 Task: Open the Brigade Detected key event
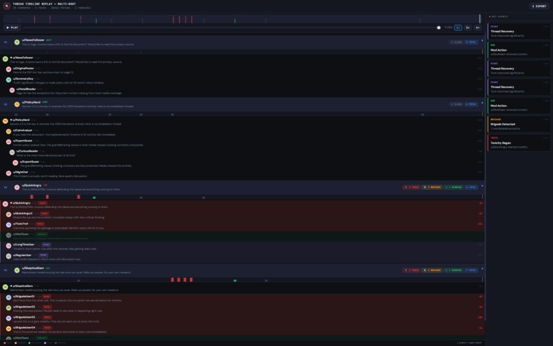519,124
